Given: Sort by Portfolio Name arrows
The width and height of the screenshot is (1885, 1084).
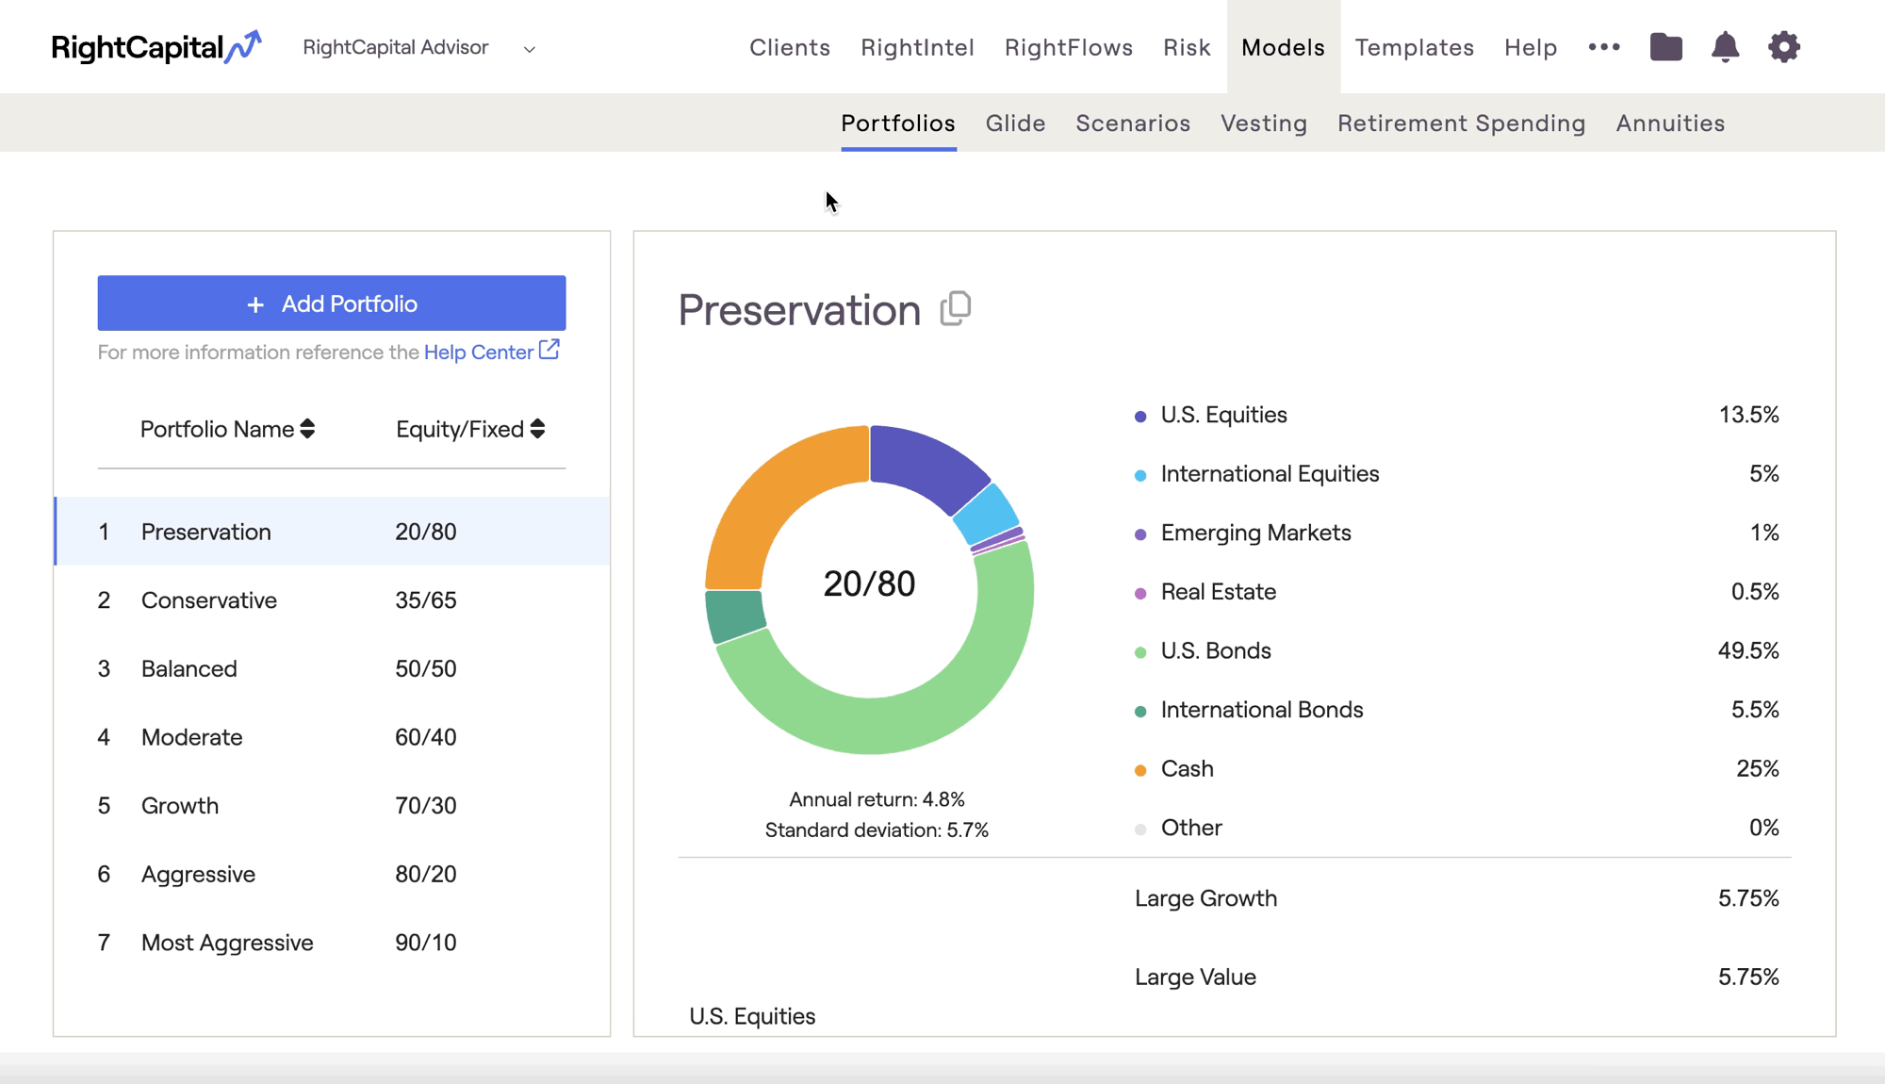Looking at the screenshot, I should [x=307, y=429].
